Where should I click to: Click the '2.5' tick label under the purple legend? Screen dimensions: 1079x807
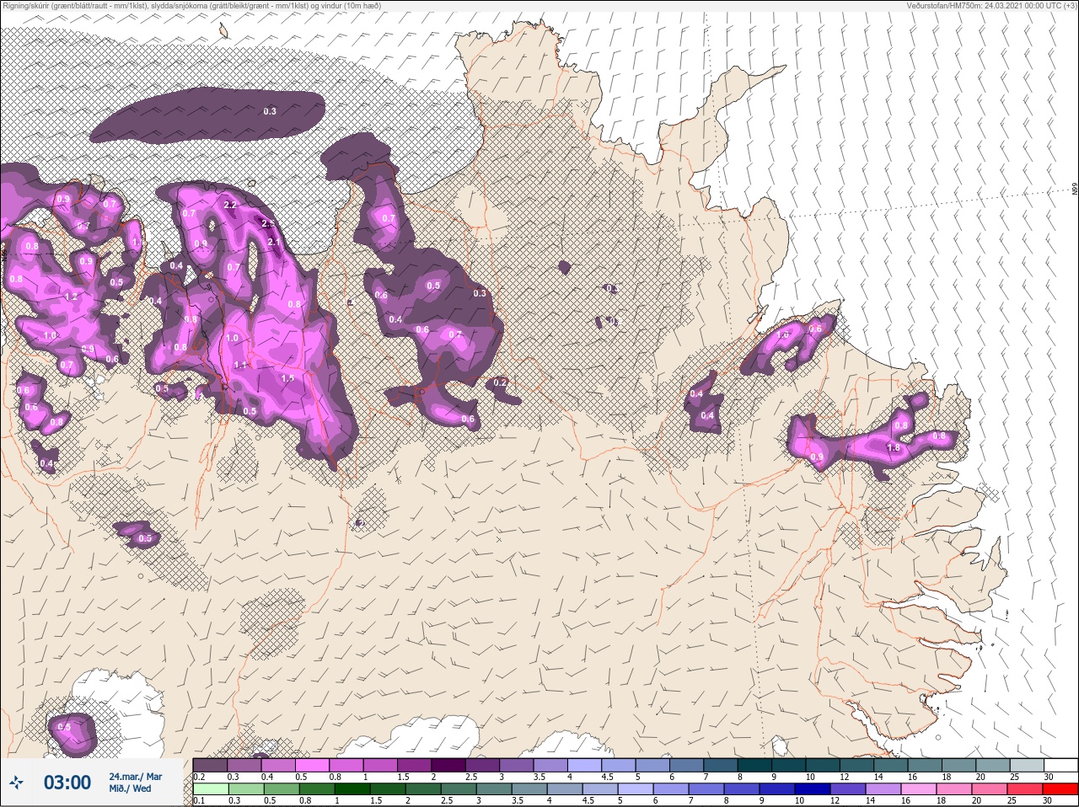[472, 777]
